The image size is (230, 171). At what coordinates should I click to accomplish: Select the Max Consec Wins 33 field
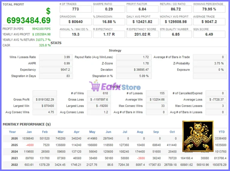pyautogui.click(x=157, y=106)
